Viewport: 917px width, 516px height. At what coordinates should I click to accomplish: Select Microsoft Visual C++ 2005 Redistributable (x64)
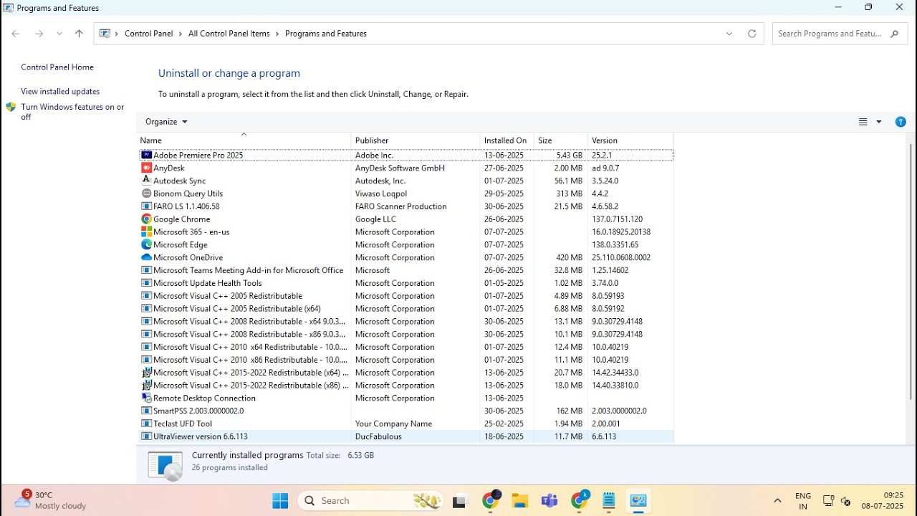click(x=405, y=309)
